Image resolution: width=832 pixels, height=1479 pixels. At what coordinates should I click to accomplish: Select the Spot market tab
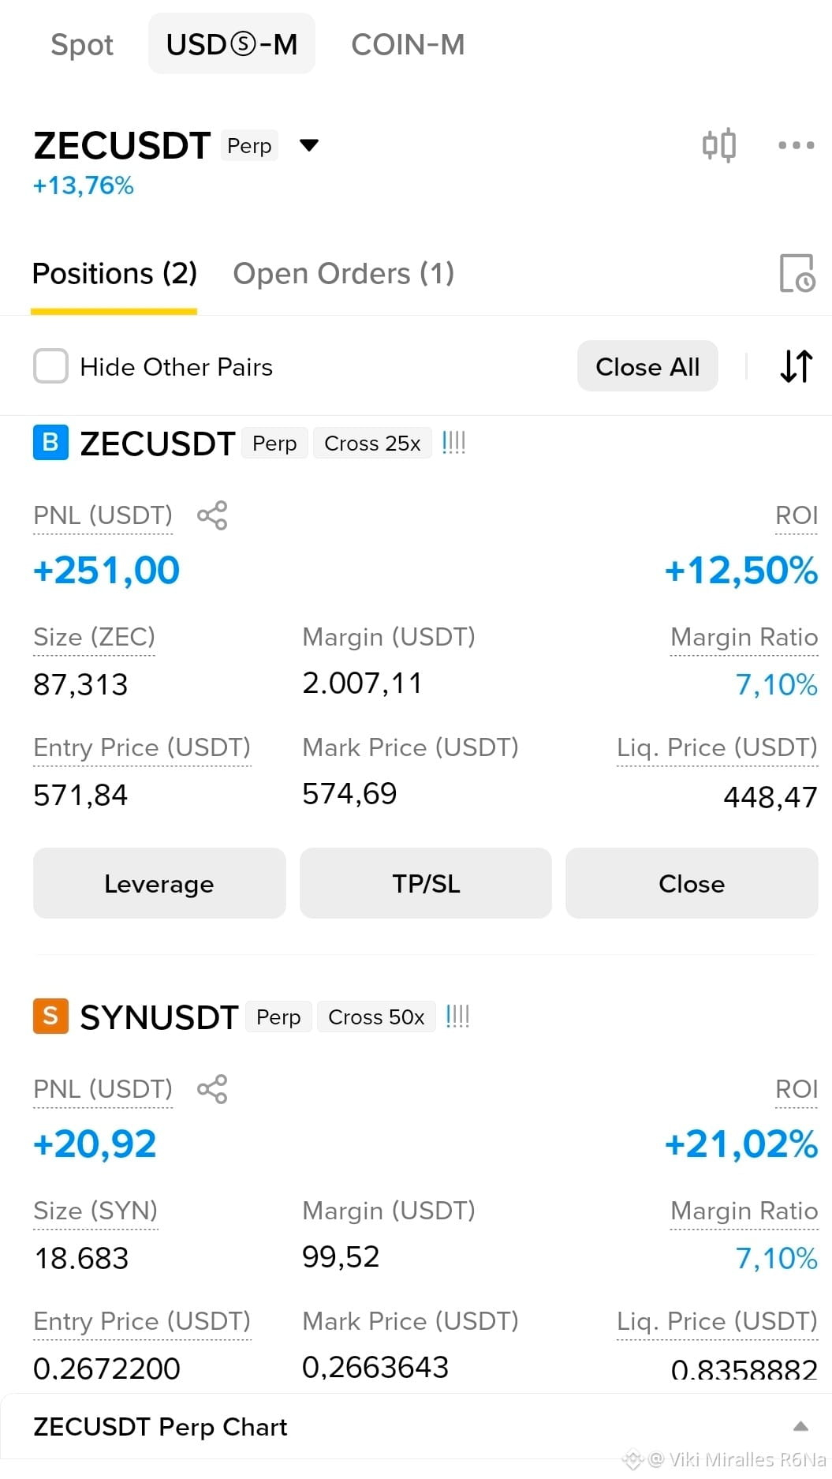(82, 44)
